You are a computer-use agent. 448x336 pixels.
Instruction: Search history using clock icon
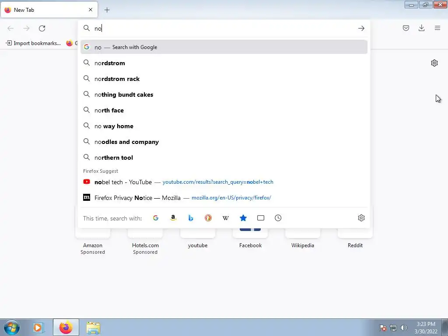point(278,218)
